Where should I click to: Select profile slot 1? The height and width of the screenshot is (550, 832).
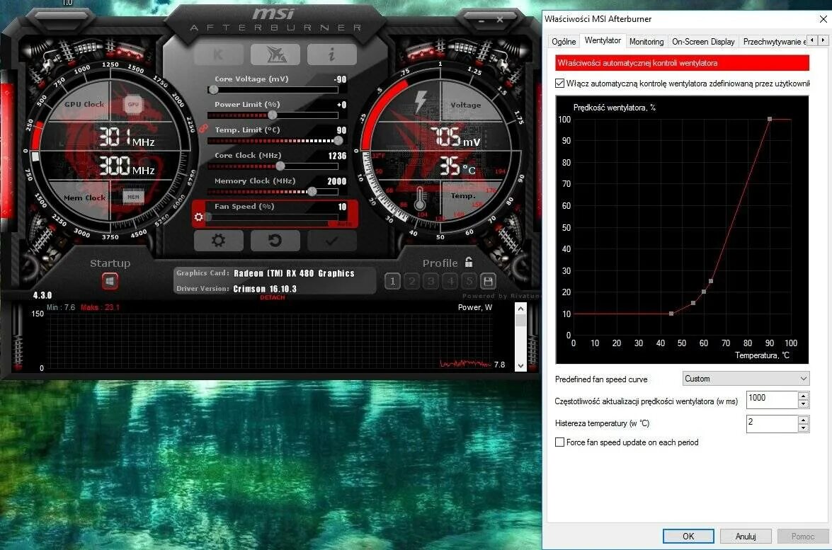tap(393, 281)
